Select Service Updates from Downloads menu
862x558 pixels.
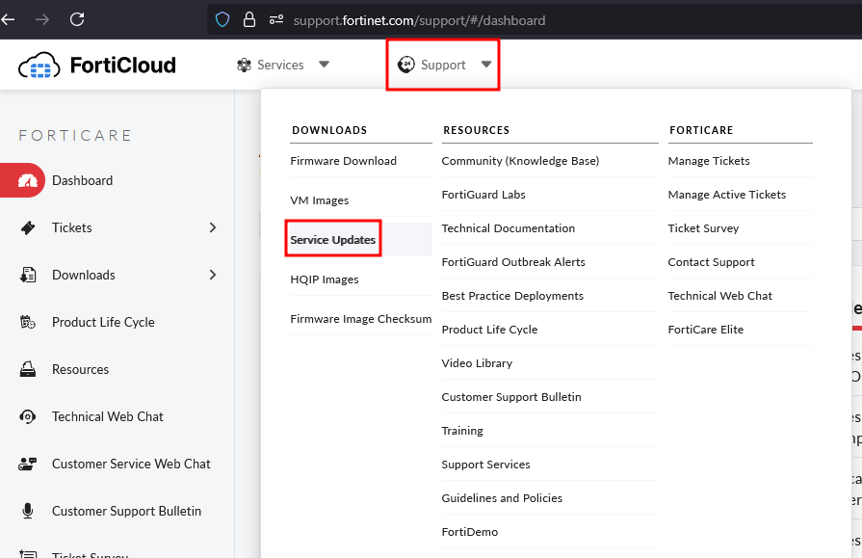click(x=333, y=240)
